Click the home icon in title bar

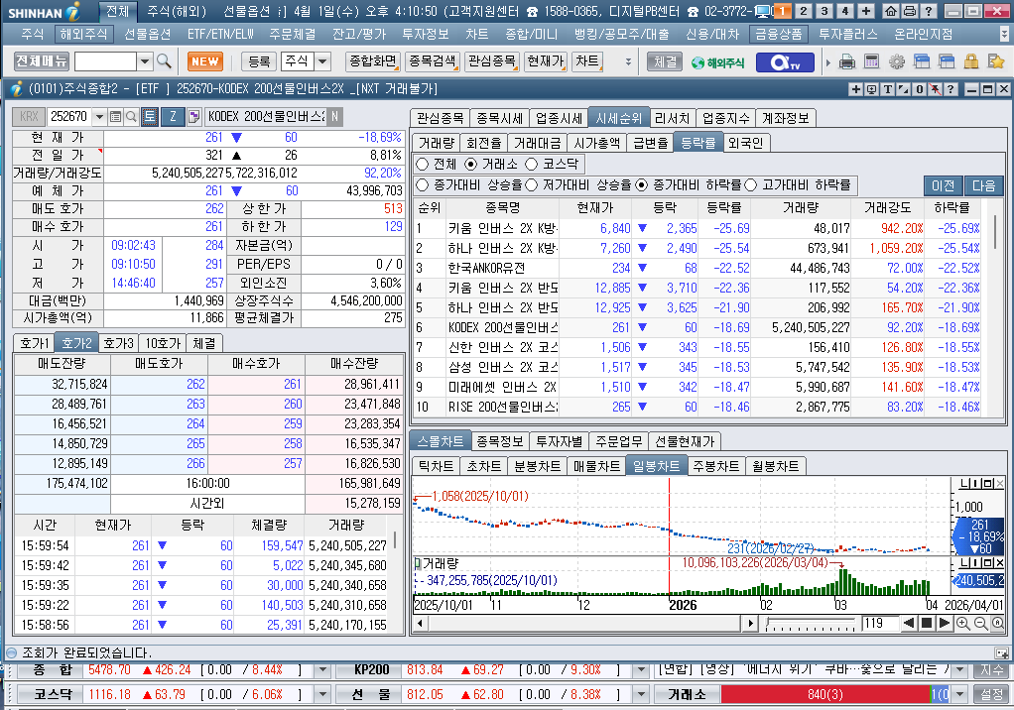point(891,11)
